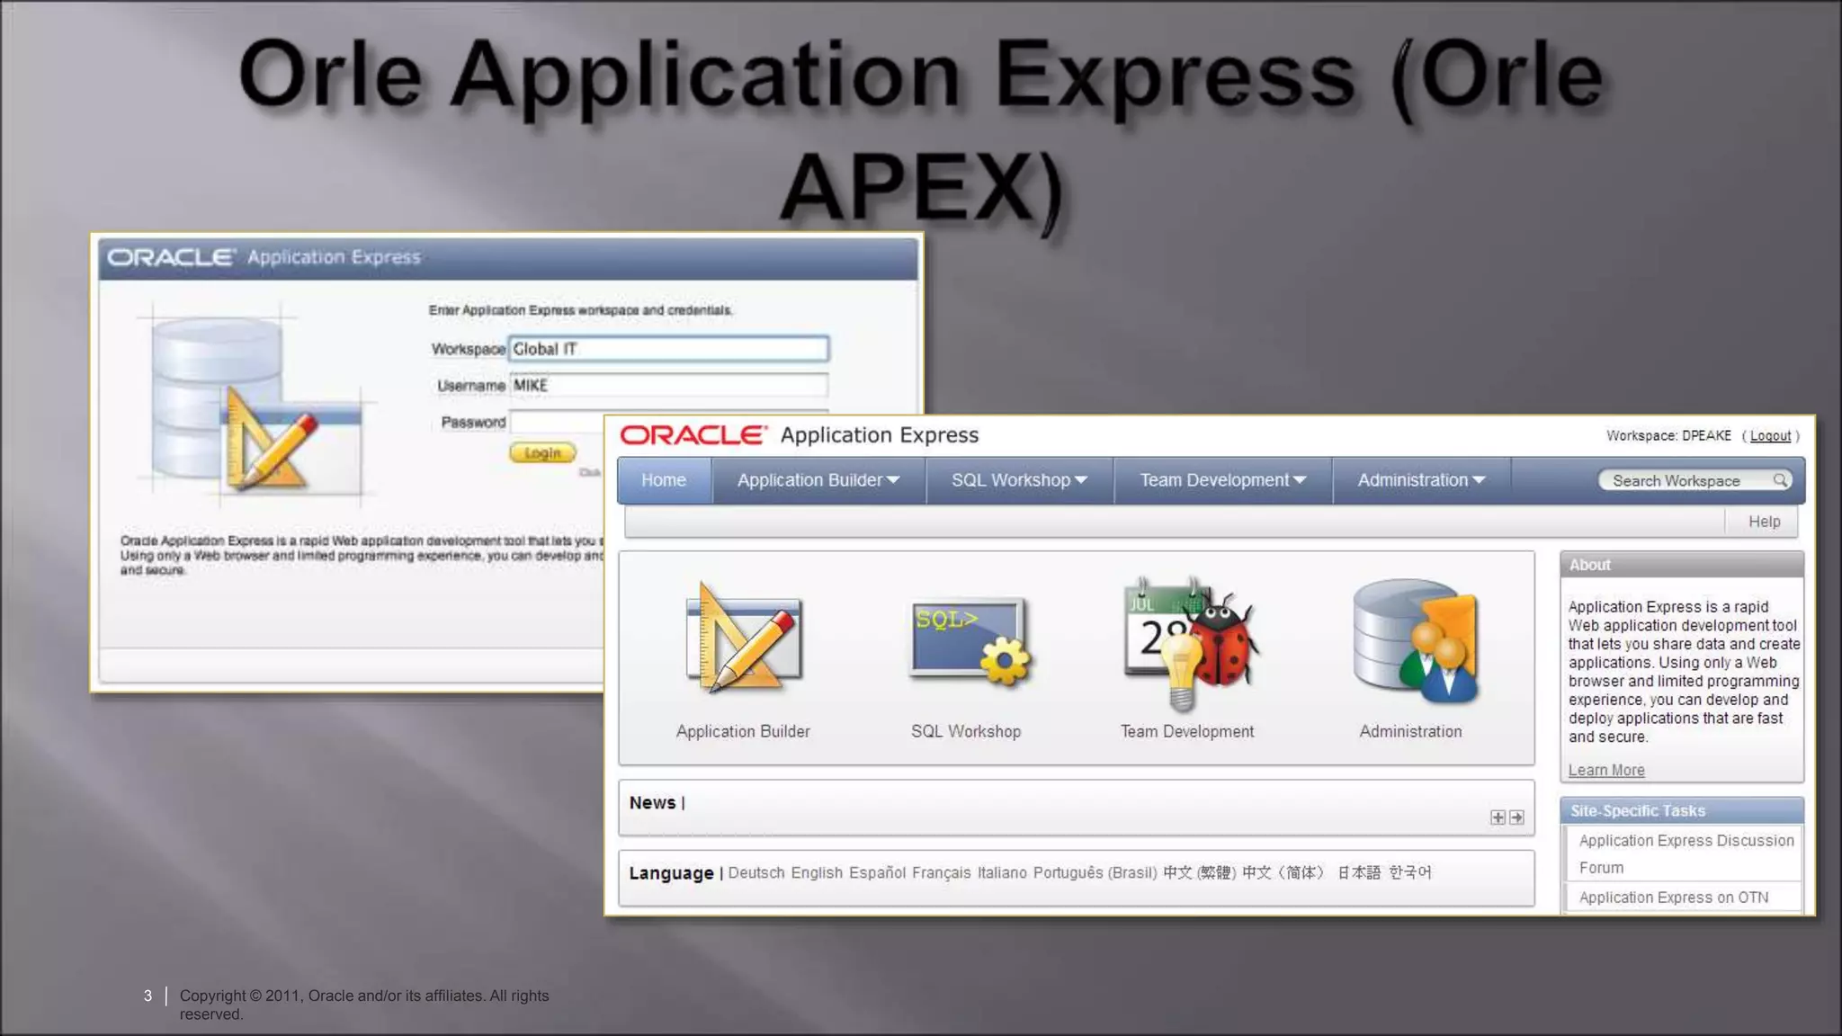
Task: Expand the Team Development dropdown arrow
Action: point(1300,480)
